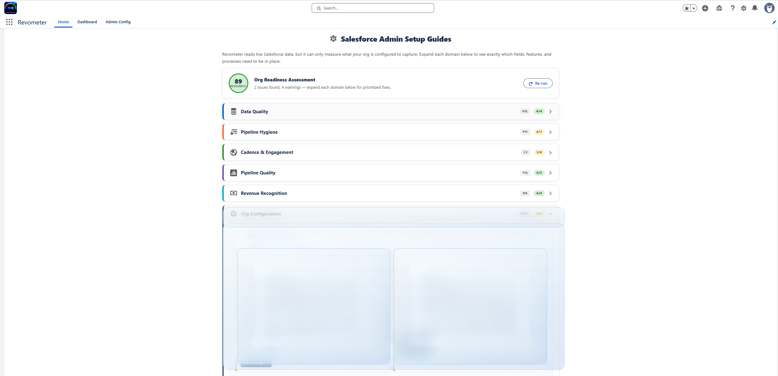Open the Help question mark icon
The height and width of the screenshot is (376, 778).
click(732, 8)
